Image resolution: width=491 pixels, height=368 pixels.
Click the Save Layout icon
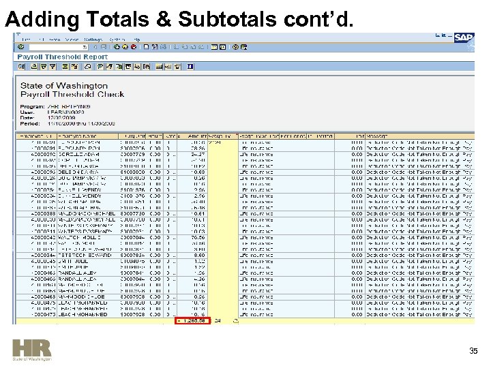click(177, 66)
